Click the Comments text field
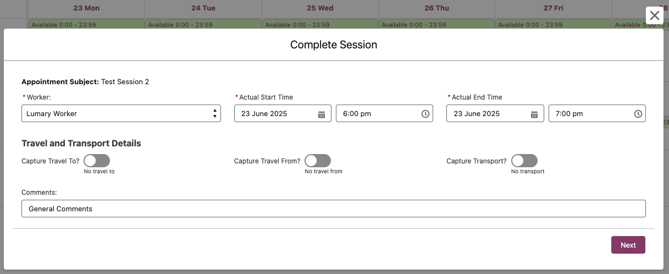 tap(333, 209)
